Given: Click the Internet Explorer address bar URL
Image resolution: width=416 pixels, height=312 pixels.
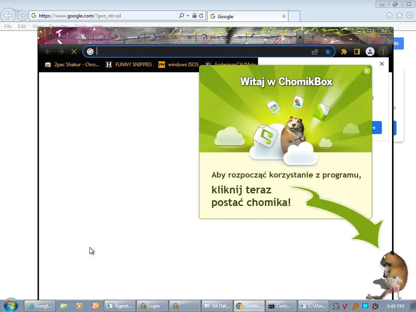Looking at the screenshot, I should click(80, 16).
